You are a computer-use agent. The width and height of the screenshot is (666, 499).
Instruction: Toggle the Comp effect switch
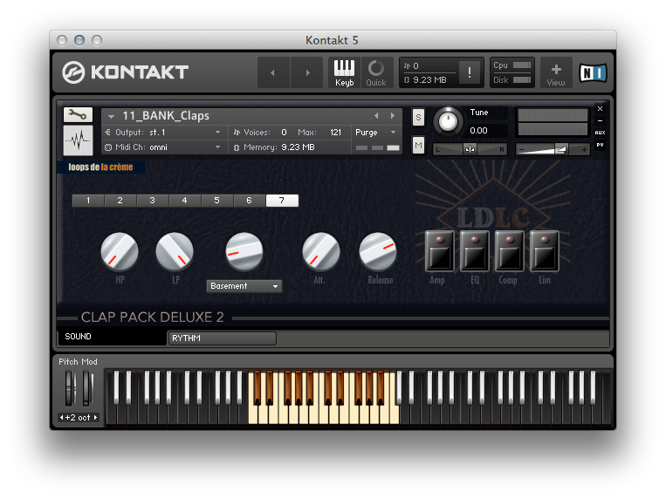pos(509,251)
